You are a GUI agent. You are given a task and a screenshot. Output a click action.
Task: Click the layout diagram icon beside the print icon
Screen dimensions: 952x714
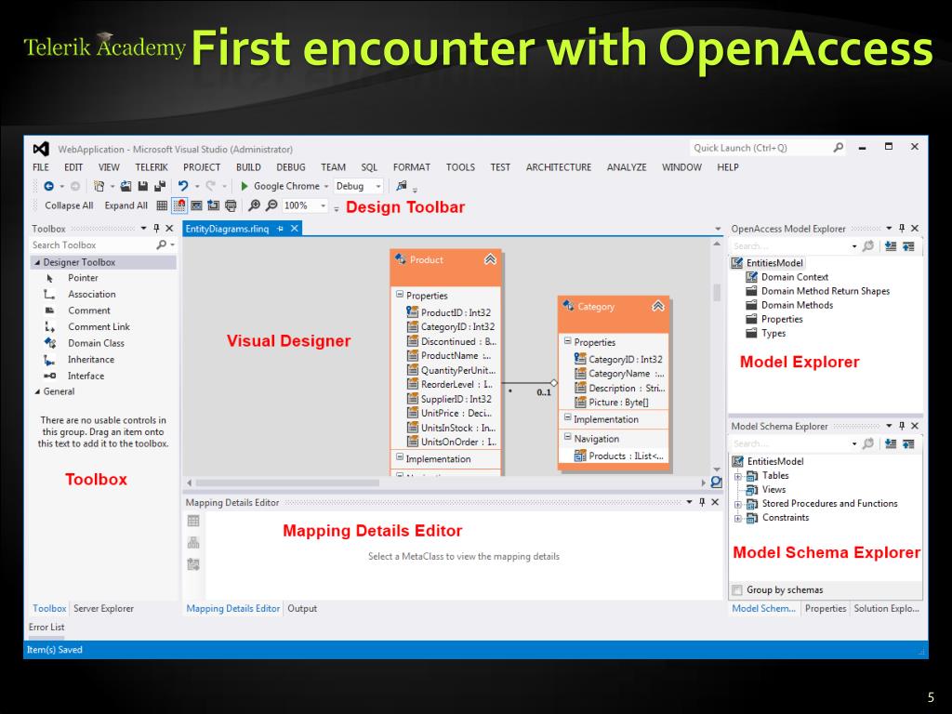point(213,205)
